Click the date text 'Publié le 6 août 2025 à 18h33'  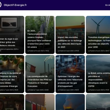(x=69, y=90)
